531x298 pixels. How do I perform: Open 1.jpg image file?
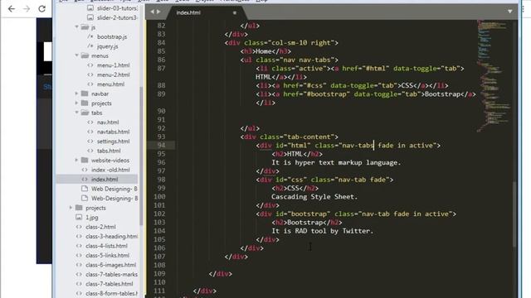tap(92, 218)
